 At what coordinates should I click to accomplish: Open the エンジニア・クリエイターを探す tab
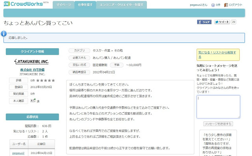coord(122,5)
